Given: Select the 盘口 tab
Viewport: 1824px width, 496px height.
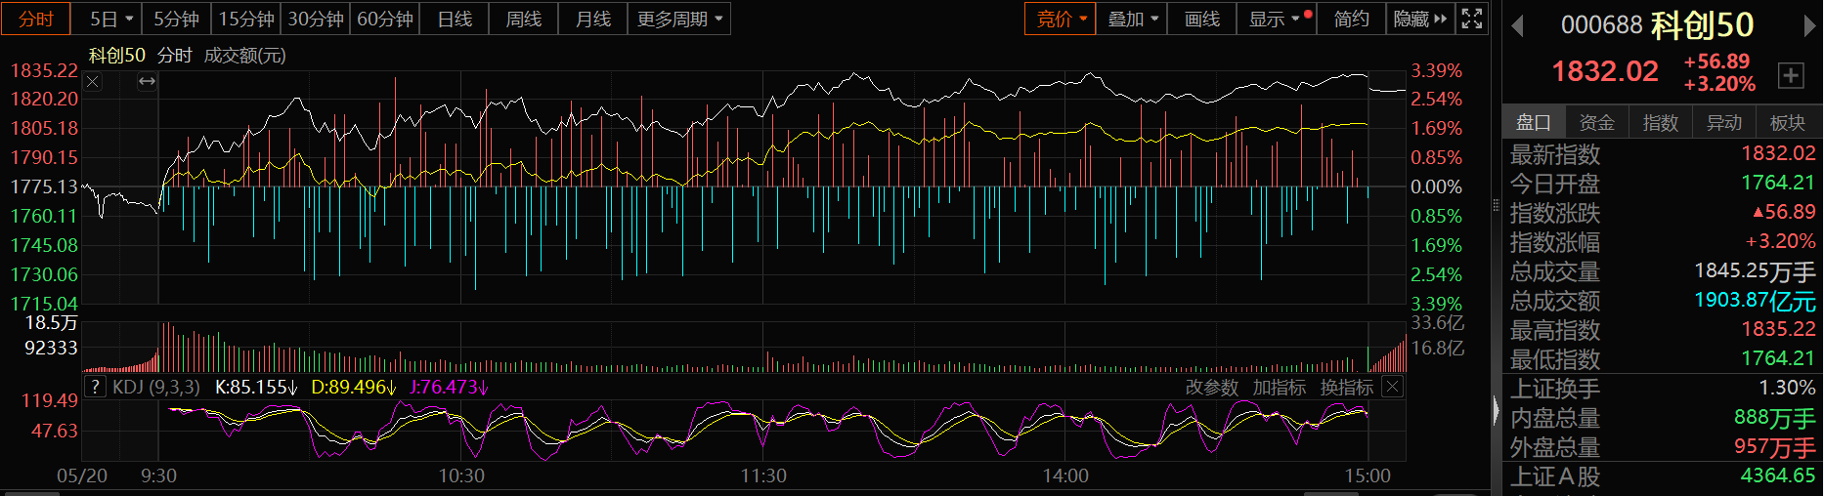Looking at the screenshot, I should pyautogui.click(x=1534, y=122).
